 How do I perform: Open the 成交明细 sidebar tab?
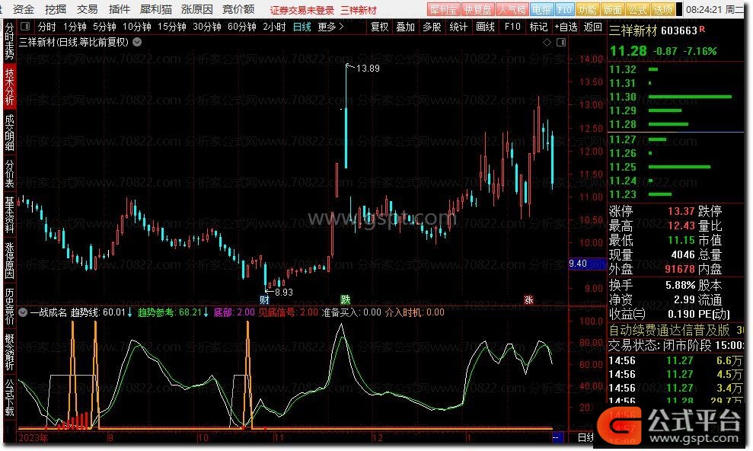point(9,132)
